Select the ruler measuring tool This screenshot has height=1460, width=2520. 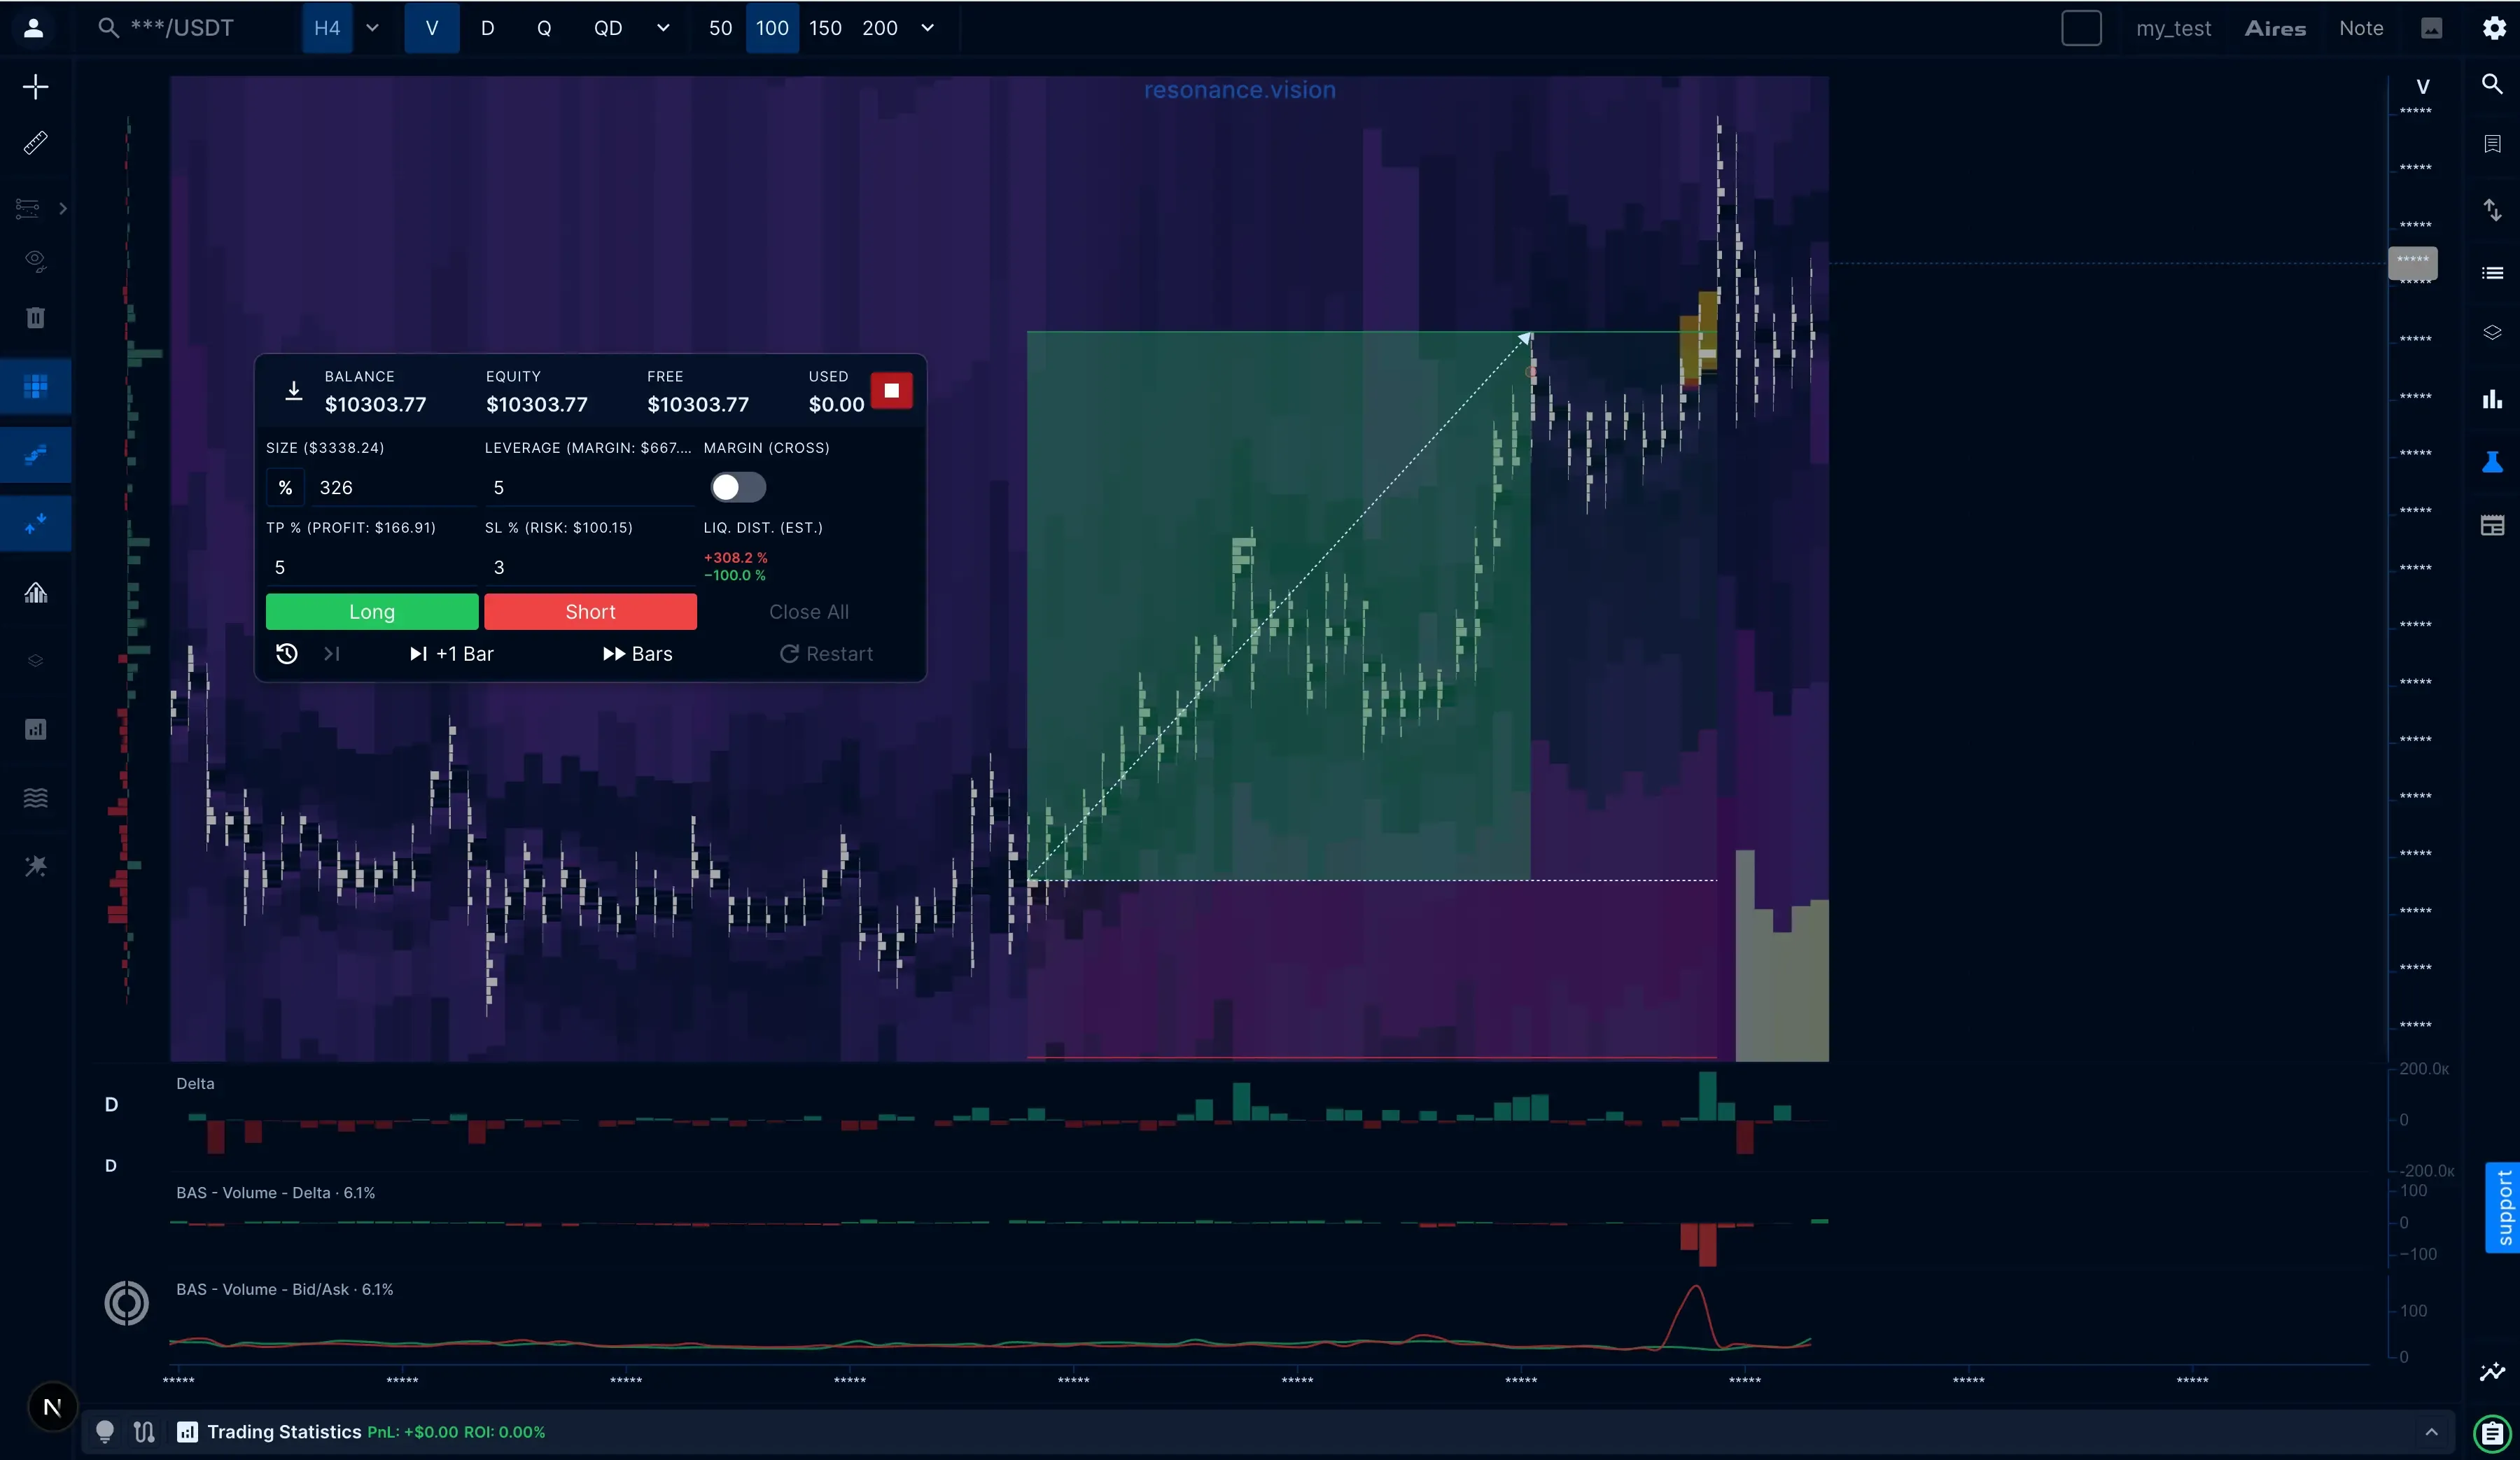(x=35, y=143)
